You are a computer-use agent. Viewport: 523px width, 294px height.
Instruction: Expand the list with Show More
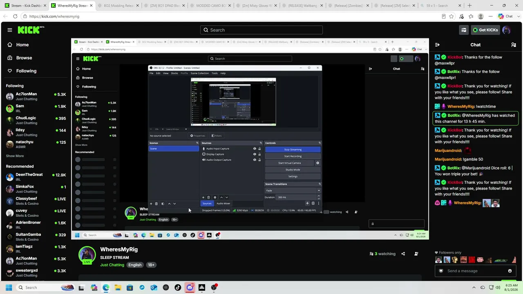pos(15,156)
